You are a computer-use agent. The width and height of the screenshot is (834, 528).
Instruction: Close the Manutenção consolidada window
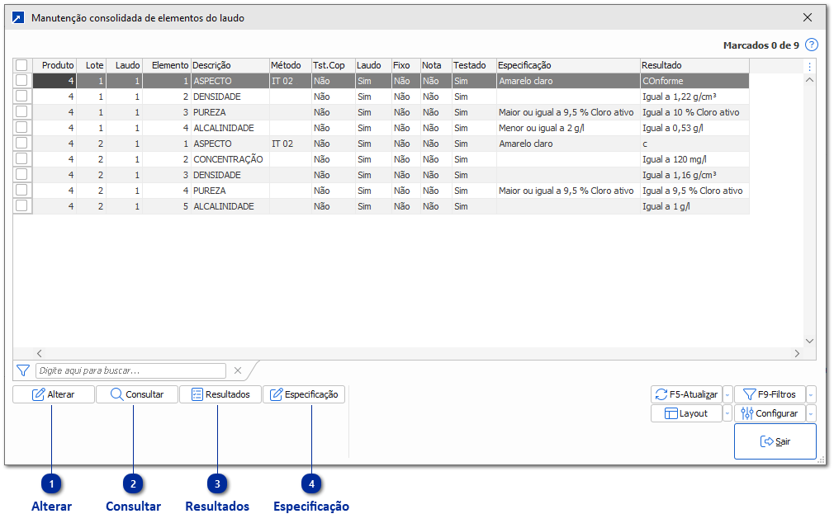808,17
